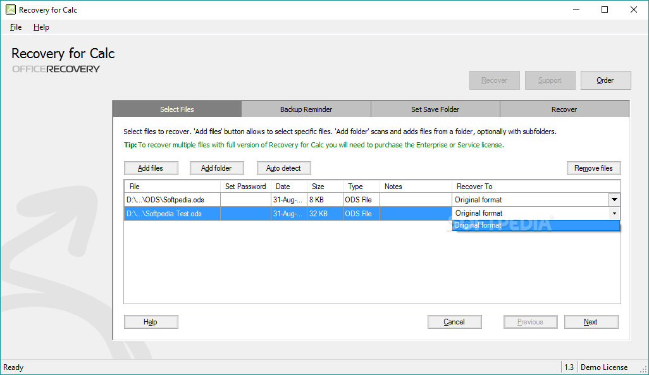Click the Auto detect button
Screen dimensions: 649x375
[283, 168]
